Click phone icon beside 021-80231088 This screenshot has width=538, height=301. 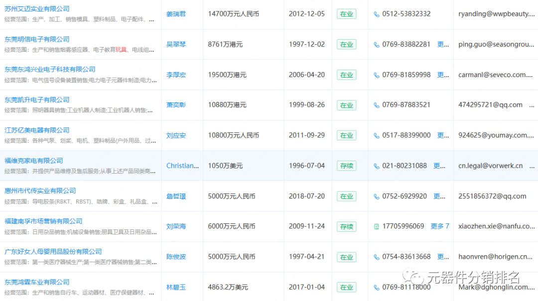tap(377, 166)
